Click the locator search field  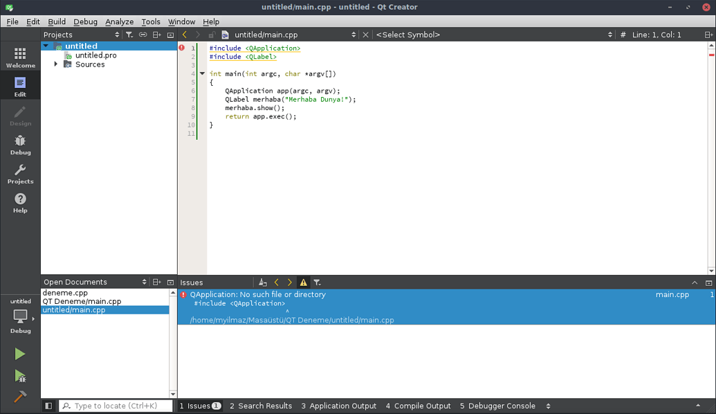pos(116,406)
